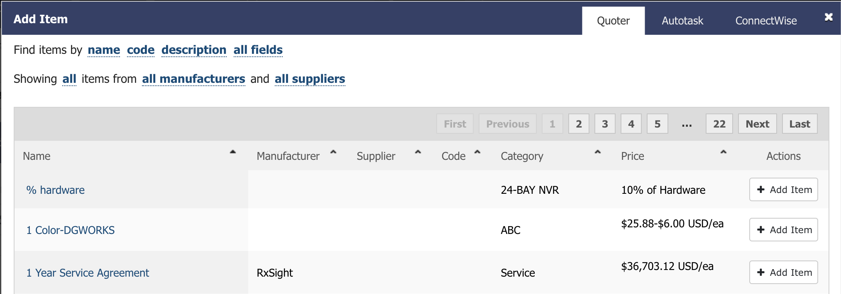841x294 pixels.
Task: Add the % hardware item
Action: [783, 190]
